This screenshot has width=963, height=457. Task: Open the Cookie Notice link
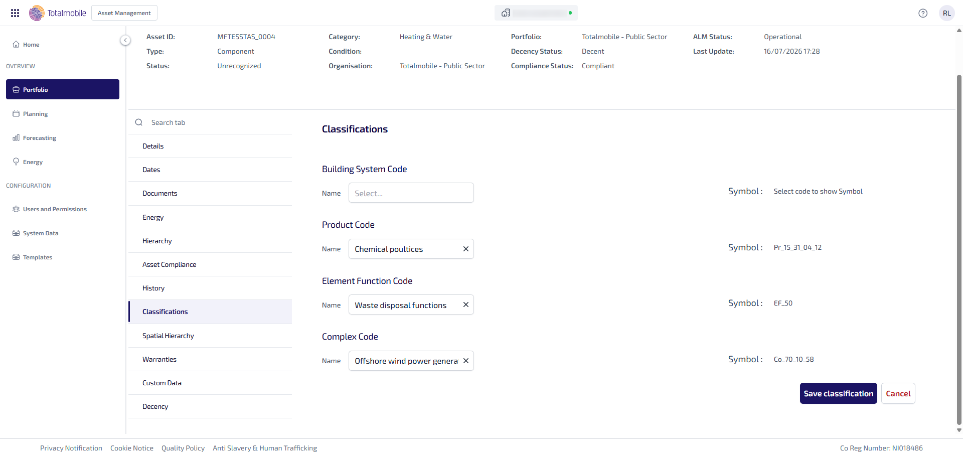pyautogui.click(x=132, y=448)
